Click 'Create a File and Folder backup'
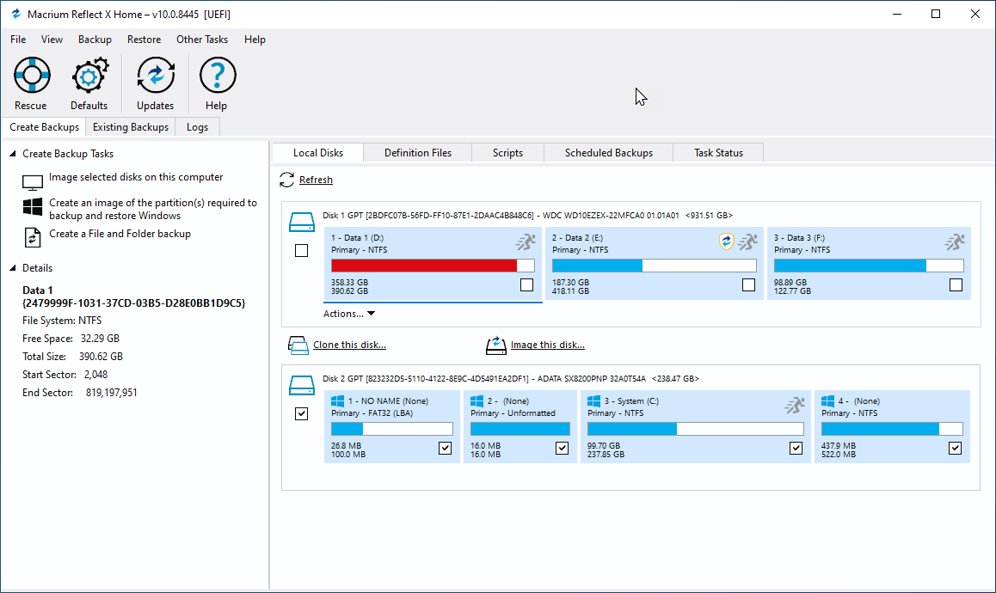The height and width of the screenshot is (593, 996). (x=120, y=234)
